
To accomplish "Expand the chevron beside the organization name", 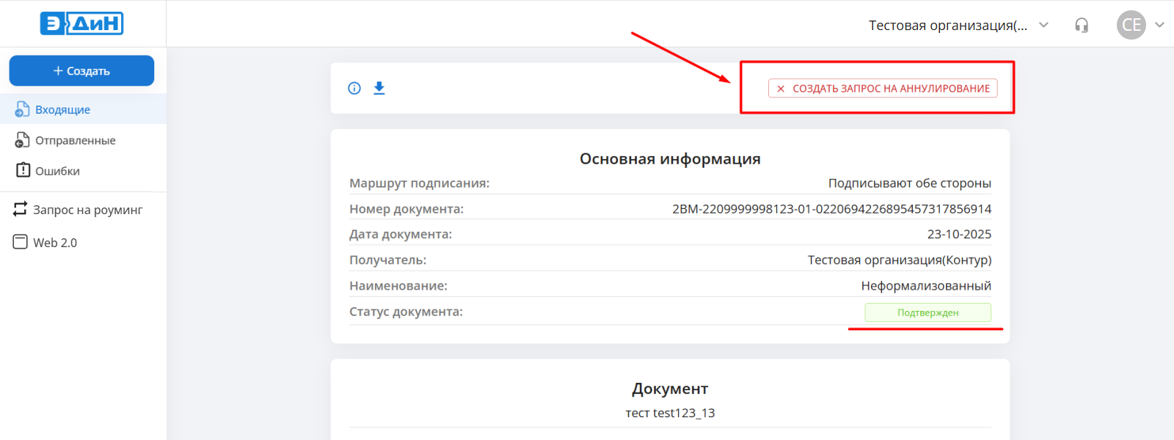I will point(1043,25).
